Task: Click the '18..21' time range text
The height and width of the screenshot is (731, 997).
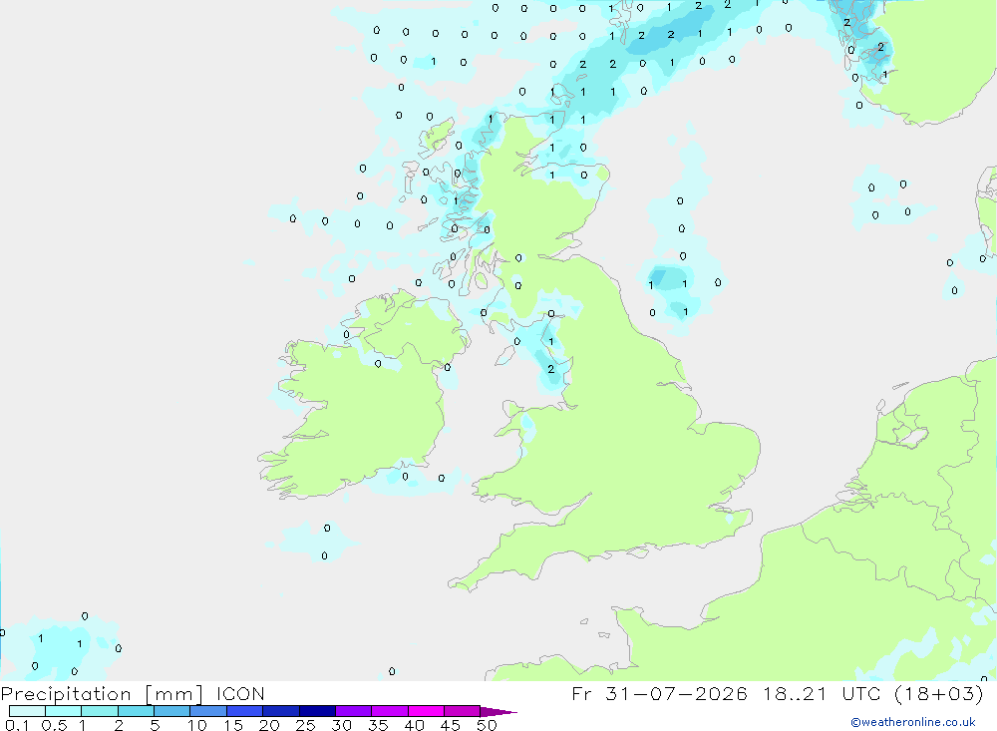Action: coord(795,693)
